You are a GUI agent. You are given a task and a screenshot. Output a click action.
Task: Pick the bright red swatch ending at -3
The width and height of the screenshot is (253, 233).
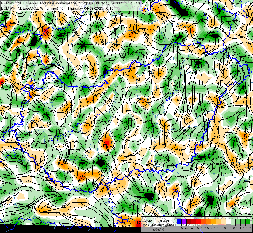coord(199,221)
